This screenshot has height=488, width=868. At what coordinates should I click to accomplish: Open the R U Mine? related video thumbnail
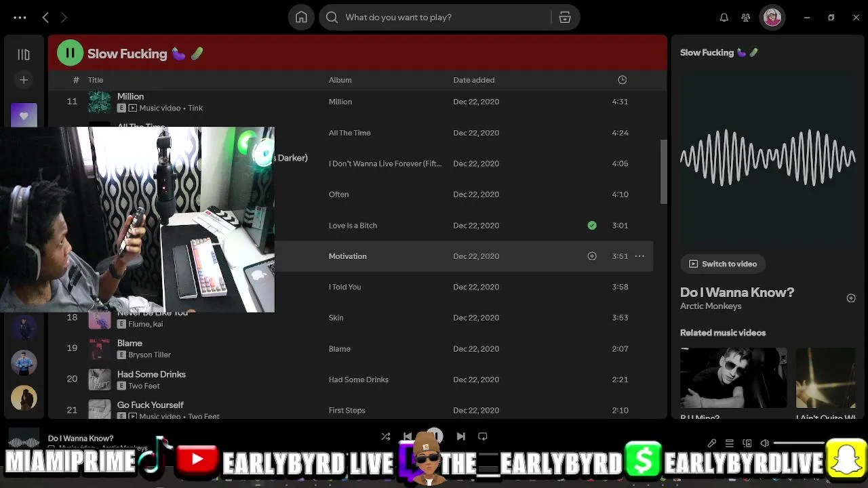tap(734, 378)
